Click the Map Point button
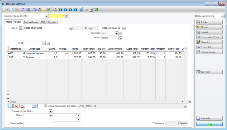 (210, 72)
